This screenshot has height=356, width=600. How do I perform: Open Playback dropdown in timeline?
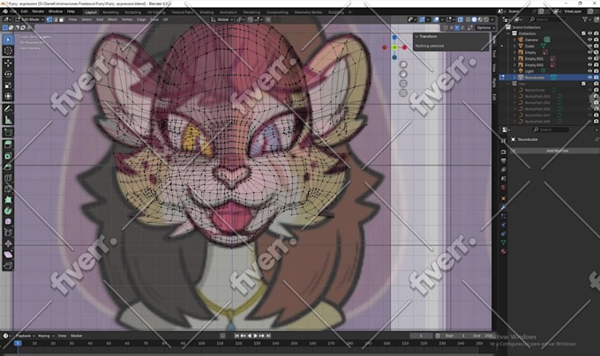(26, 336)
